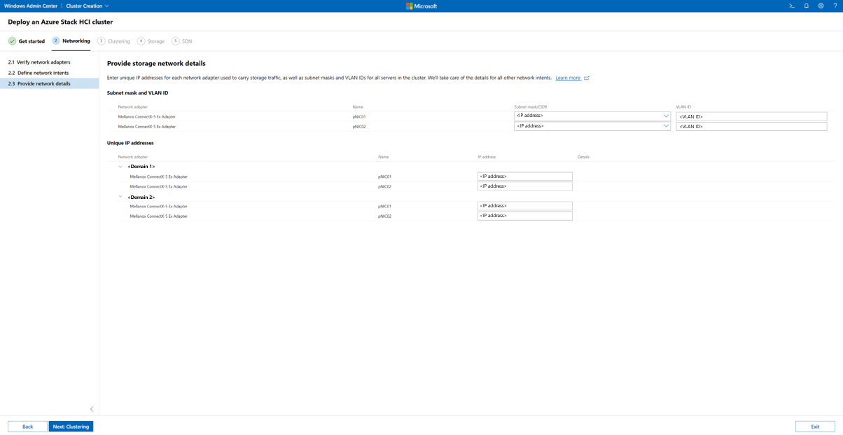Click the Next: Clustering button
Viewport: 843px width, 435px height.
click(x=70, y=426)
